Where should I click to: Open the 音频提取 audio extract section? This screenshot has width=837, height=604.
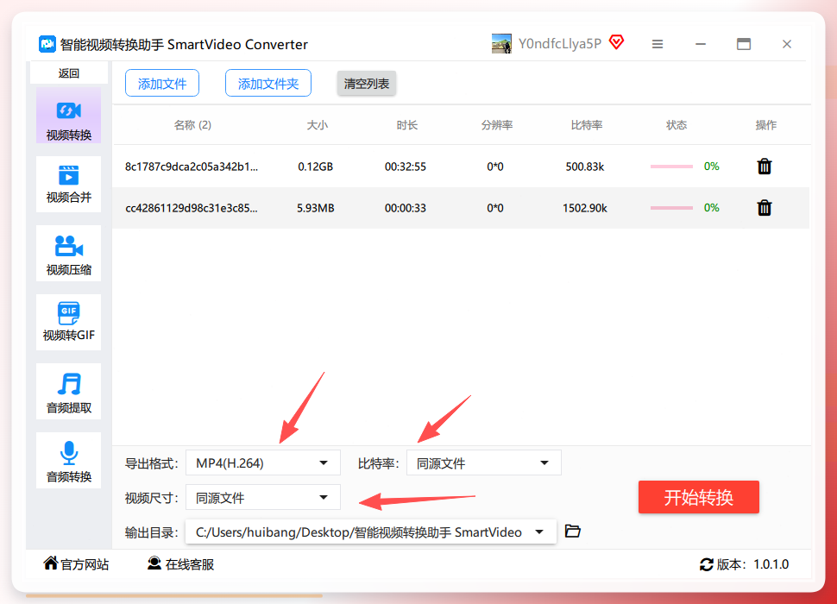68,391
